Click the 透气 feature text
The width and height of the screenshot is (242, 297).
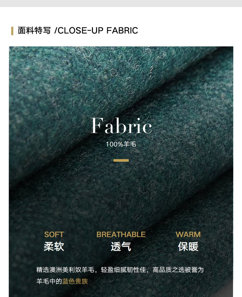coord(121,247)
